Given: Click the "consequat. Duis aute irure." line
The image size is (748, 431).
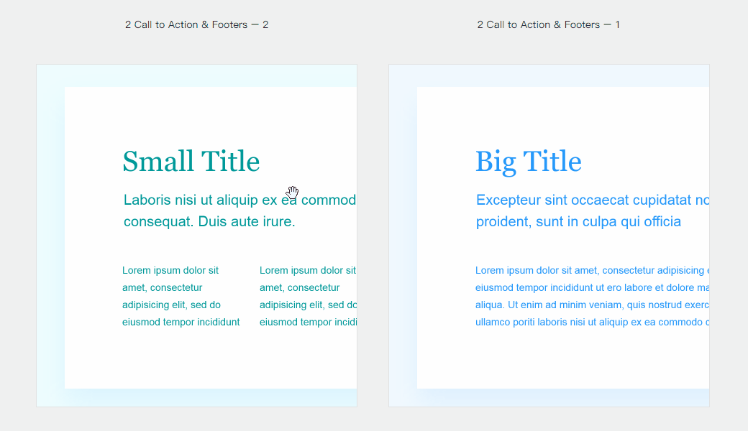Looking at the screenshot, I should (209, 222).
